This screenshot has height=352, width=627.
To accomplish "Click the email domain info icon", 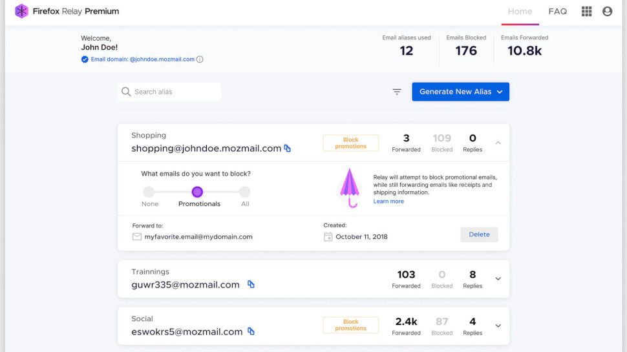I will tap(200, 59).
